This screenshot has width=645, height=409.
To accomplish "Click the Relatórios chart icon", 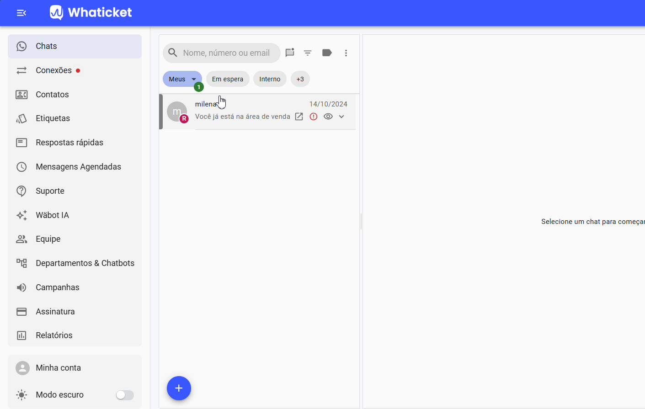I will 21,335.
